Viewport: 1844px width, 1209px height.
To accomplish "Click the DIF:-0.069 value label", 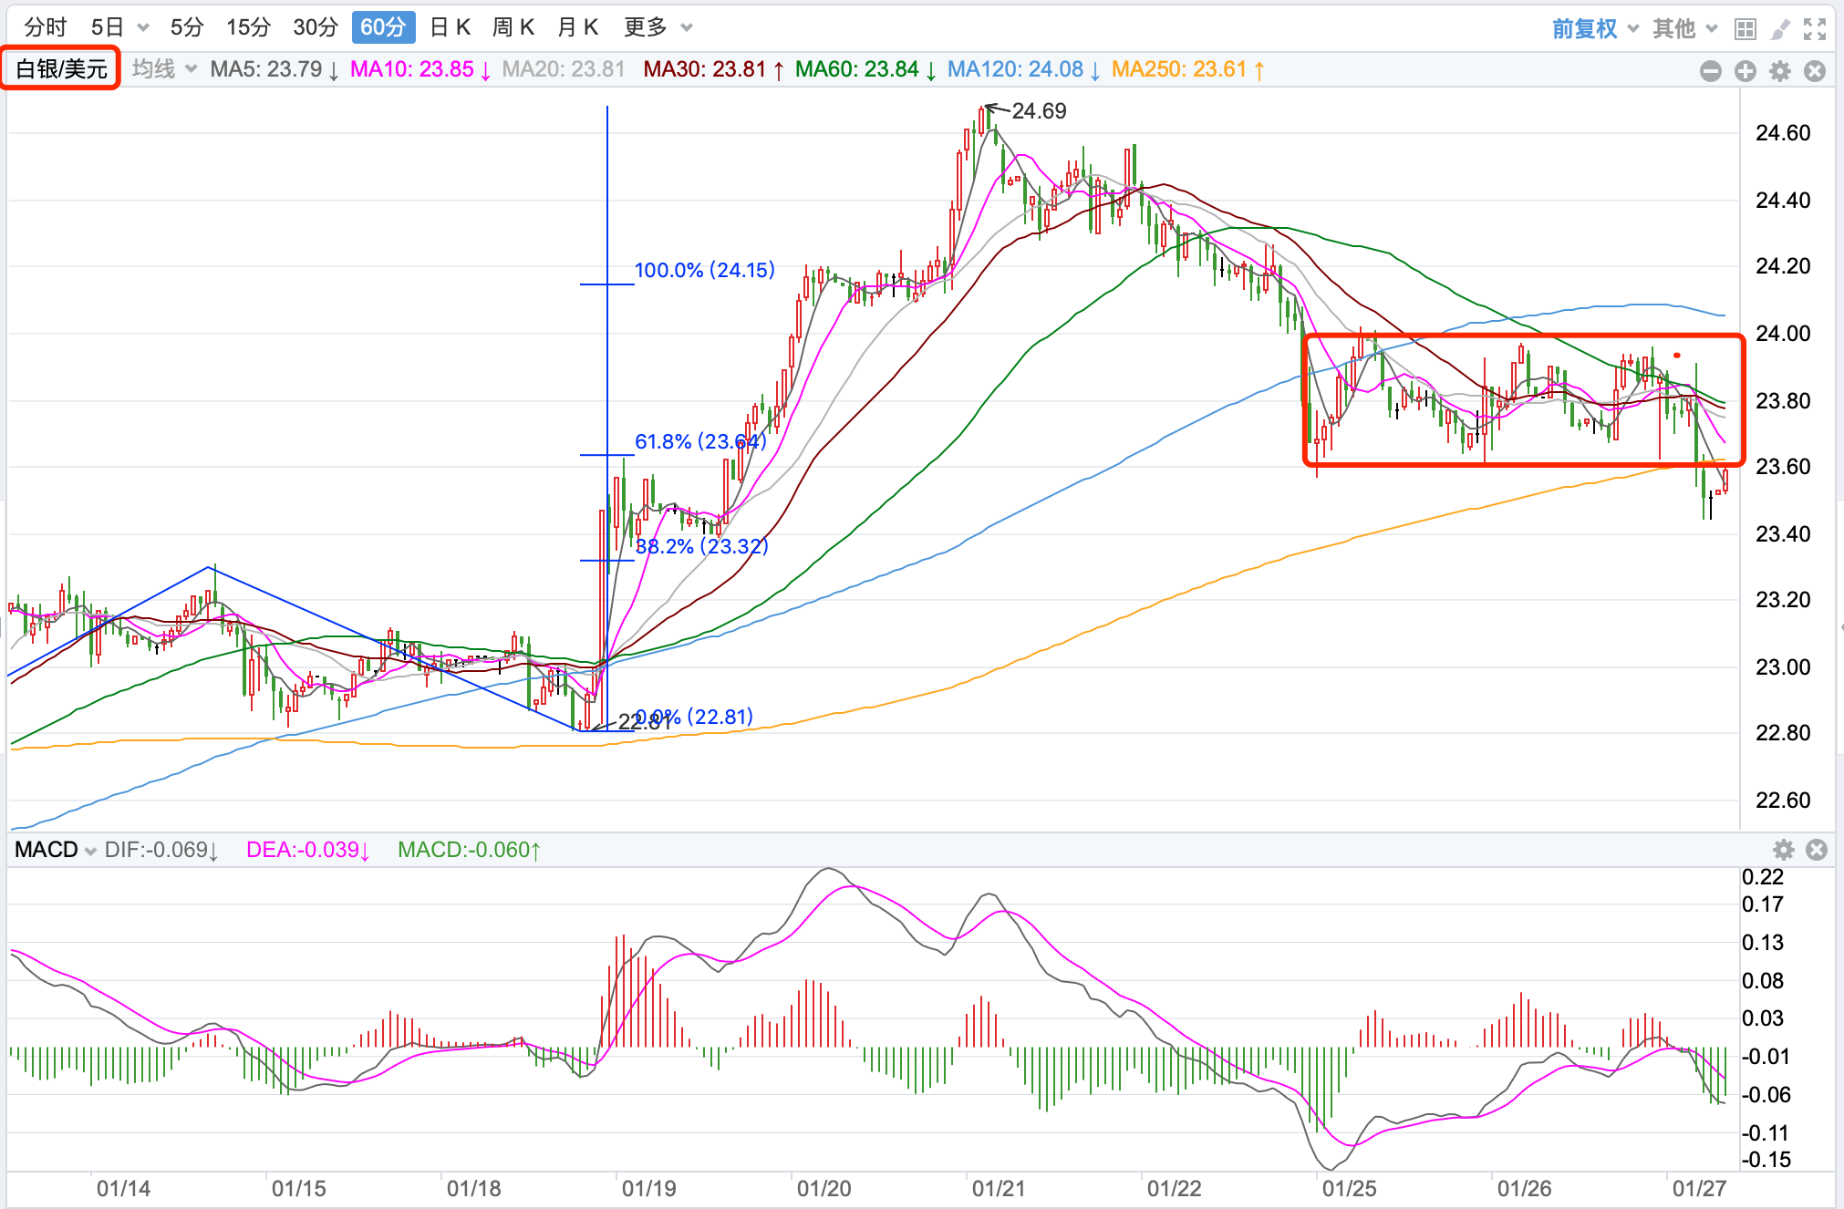I will pyautogui.click(x=161, y=850).
